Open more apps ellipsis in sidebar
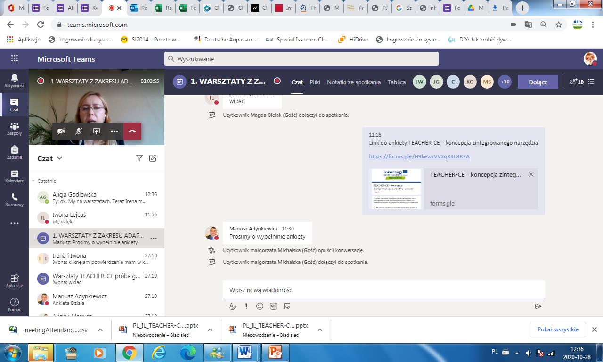 [x=14, y=223]
